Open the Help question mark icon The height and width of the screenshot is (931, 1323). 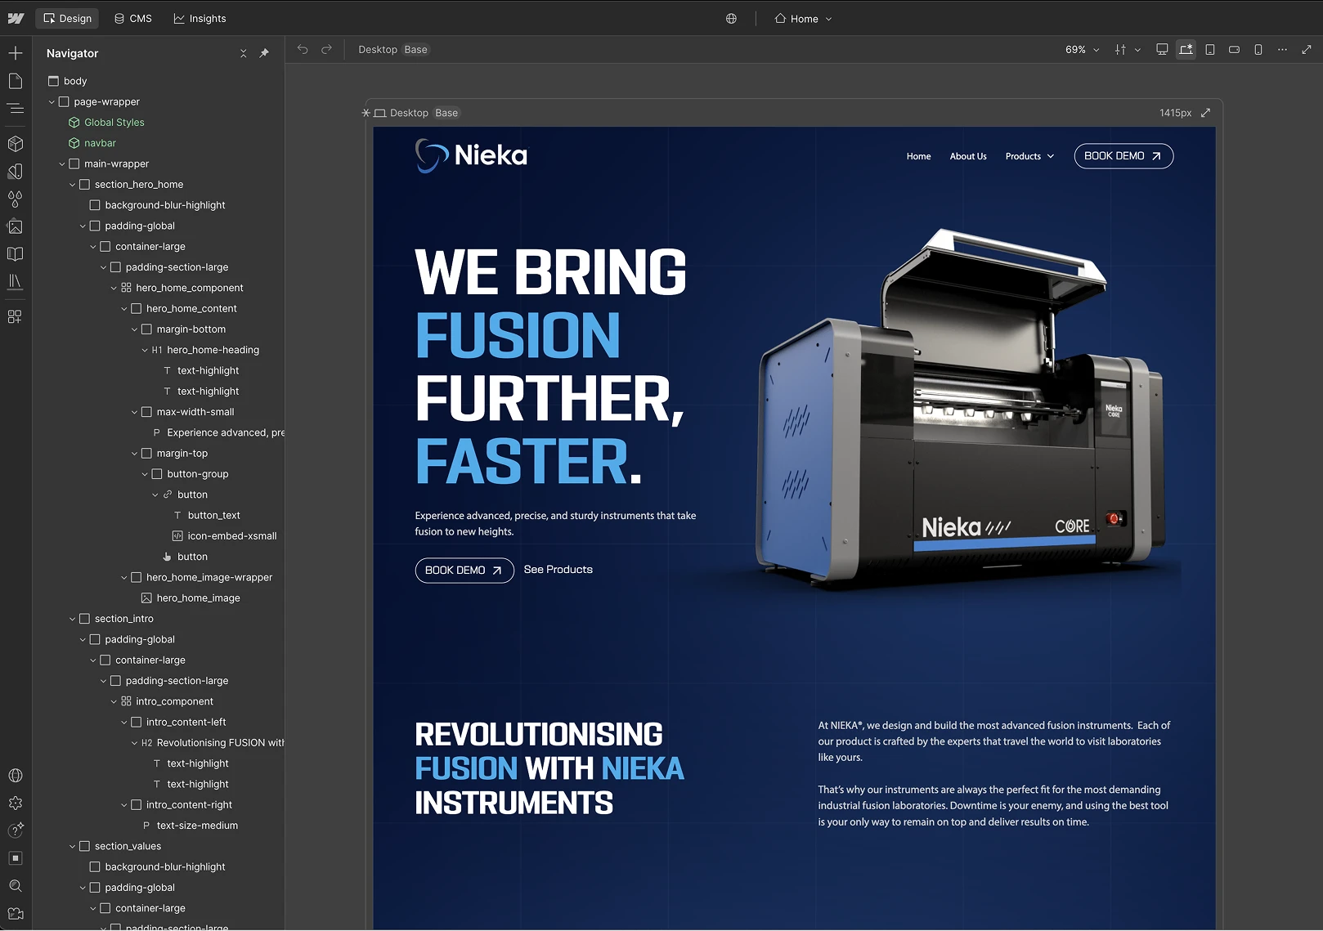16,830
